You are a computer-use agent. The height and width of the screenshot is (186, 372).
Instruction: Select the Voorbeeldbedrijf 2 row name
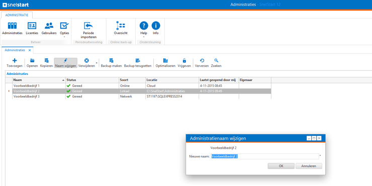pos(27,91)
